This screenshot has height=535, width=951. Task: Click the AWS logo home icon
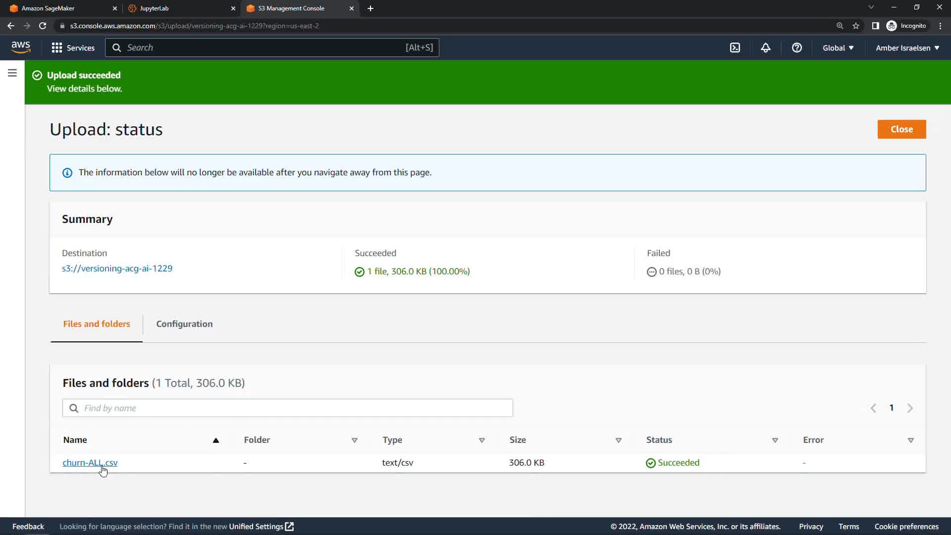click(x=21, y=47)
